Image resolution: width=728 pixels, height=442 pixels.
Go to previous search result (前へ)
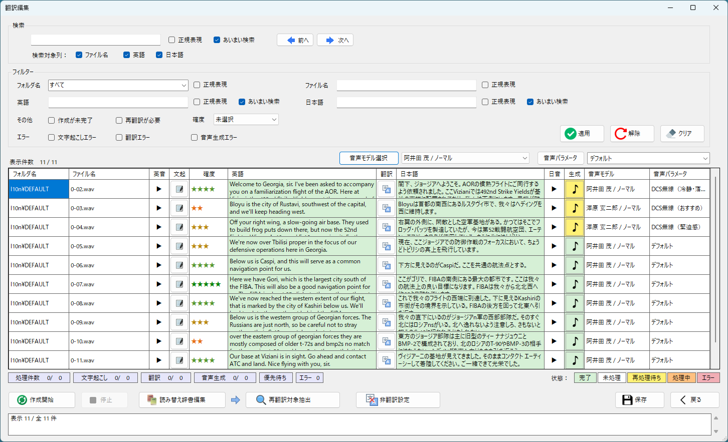coord(295,40)
